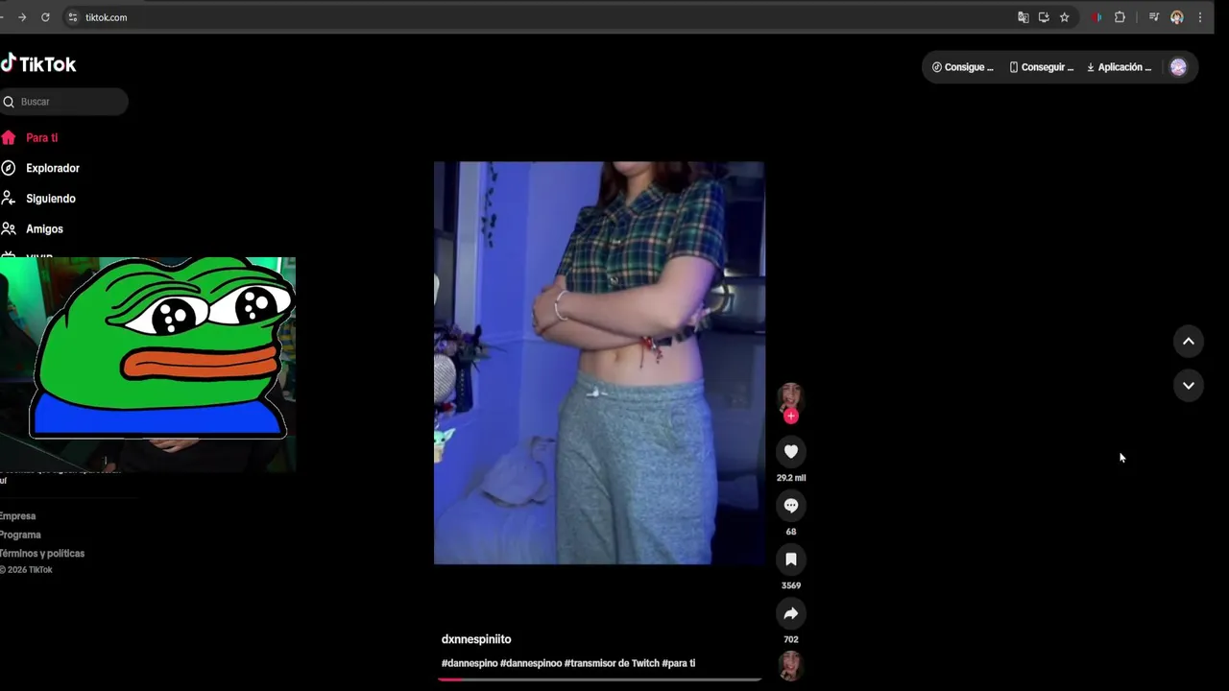Click the 3569 saves count
Image resolution: width=1229 pixels, height=691 pixels.
pyautogui.click(x=791, y=585)
